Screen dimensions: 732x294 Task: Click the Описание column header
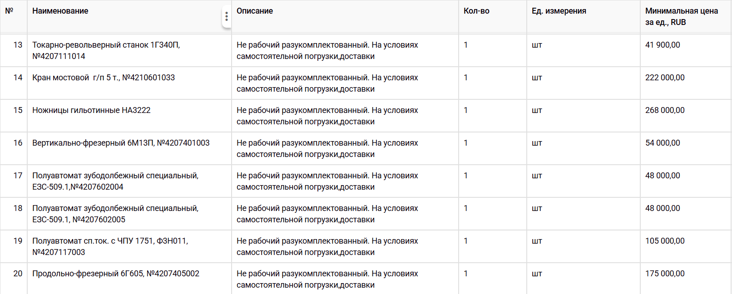click(x=255, y=11)
